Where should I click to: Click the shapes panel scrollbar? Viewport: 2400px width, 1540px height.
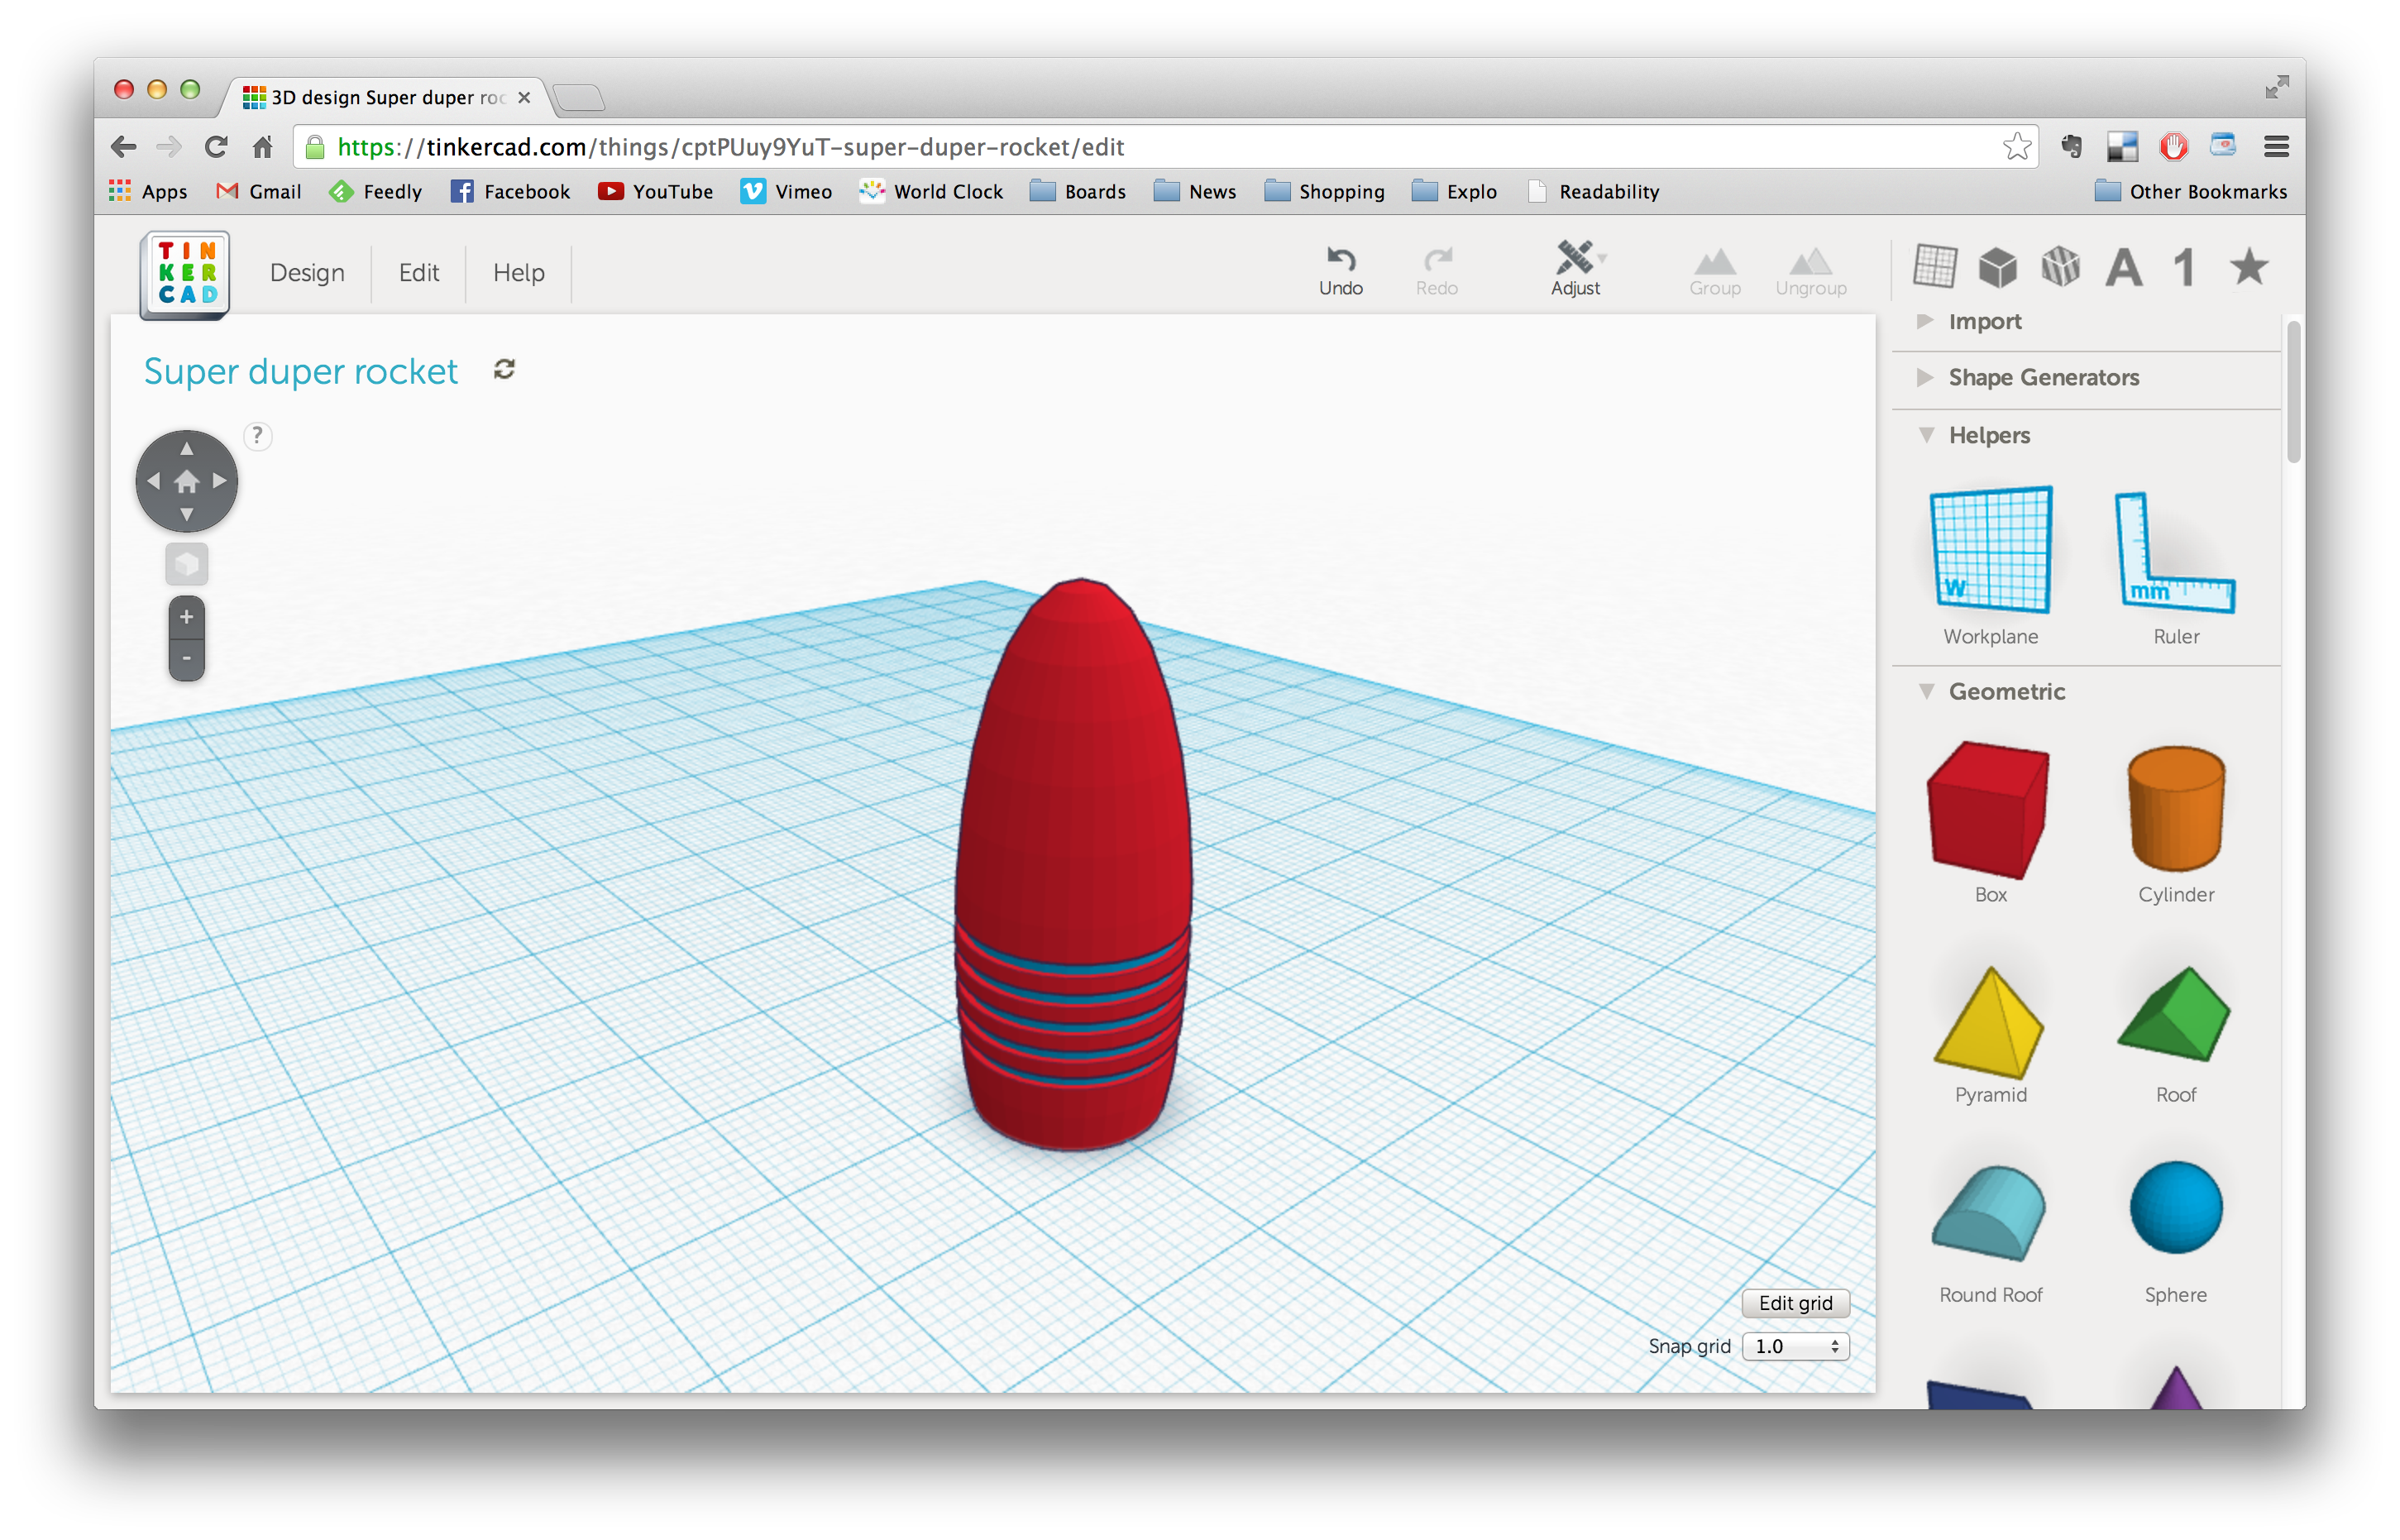pyautogui.click(x=2293, y=391)
